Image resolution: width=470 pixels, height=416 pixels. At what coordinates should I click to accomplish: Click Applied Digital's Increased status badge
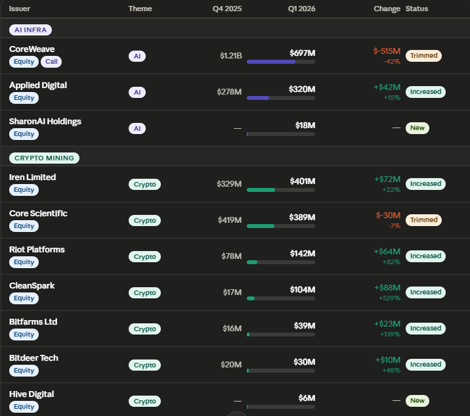click(x=425, y=92)
